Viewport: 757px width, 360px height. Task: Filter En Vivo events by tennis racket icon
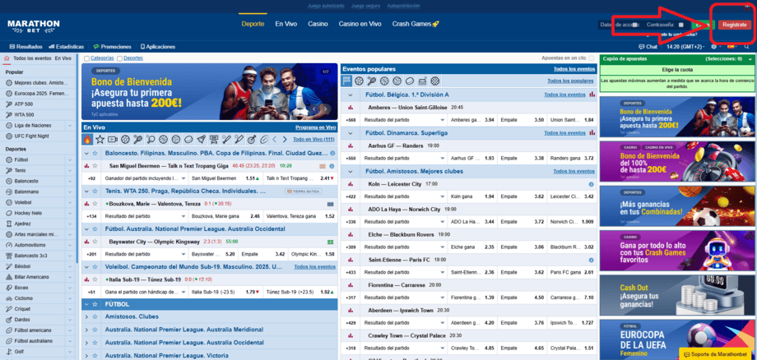pyautogui.click(x=138, y=139)
